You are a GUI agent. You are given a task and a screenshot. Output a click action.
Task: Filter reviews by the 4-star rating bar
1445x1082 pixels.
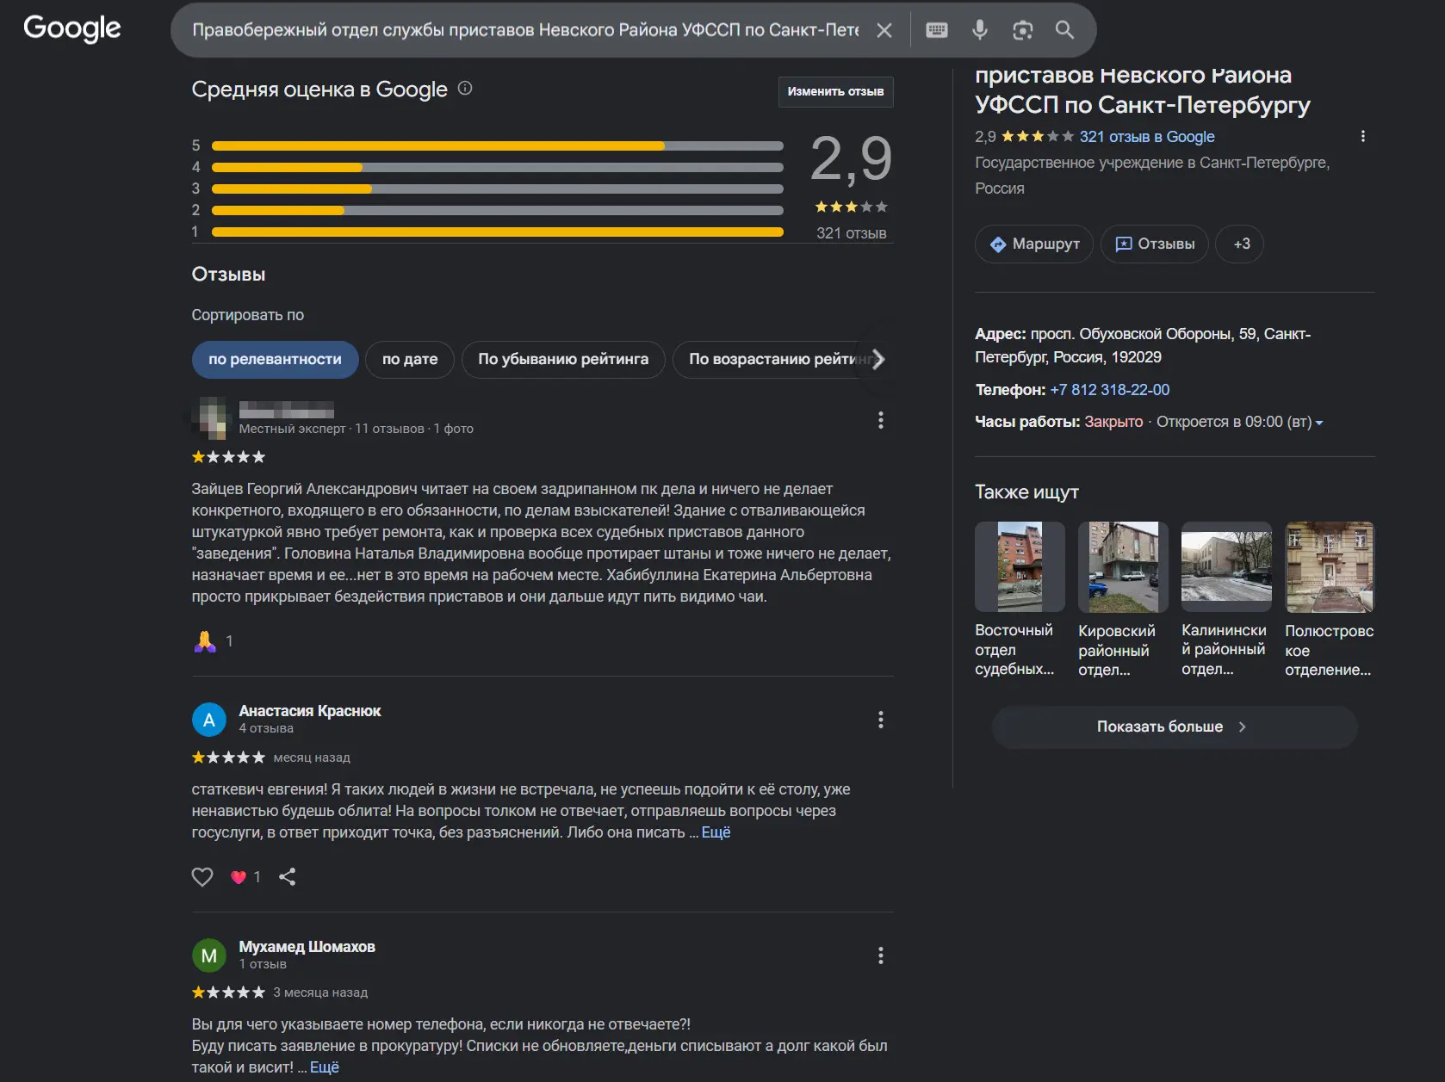point(498,168)
